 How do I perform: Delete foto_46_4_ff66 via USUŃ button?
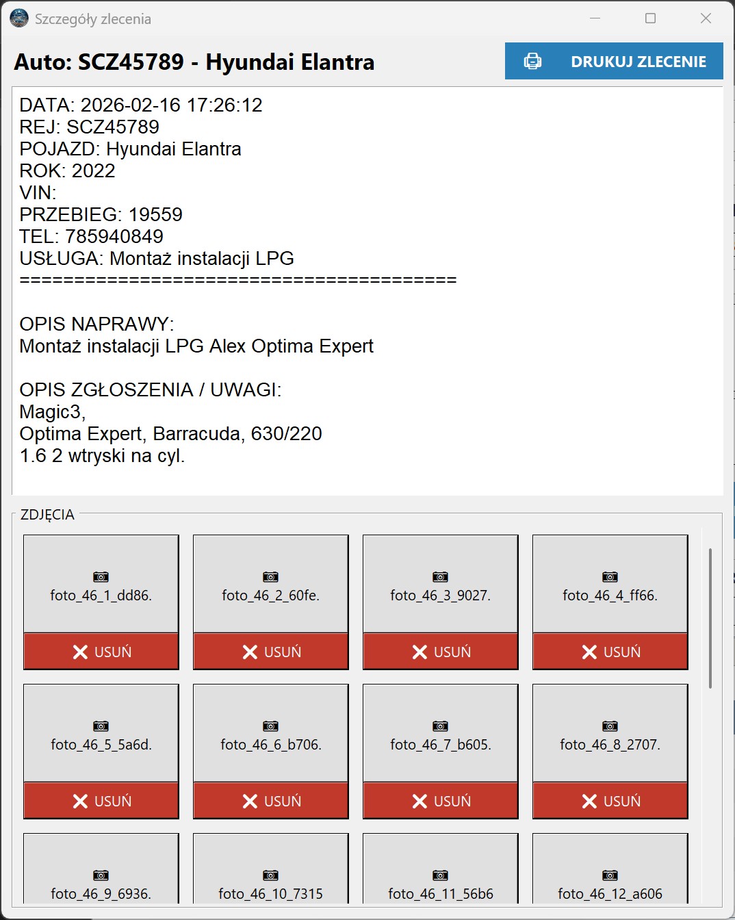pos(610,652)
